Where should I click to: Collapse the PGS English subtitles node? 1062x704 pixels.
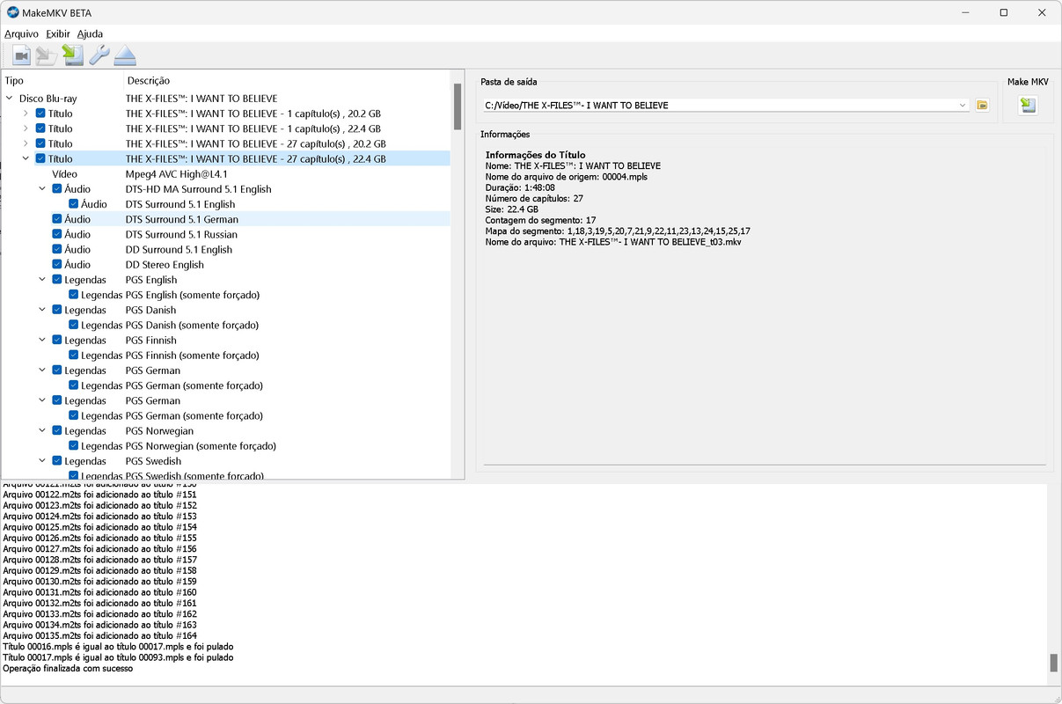coord(41,280)
